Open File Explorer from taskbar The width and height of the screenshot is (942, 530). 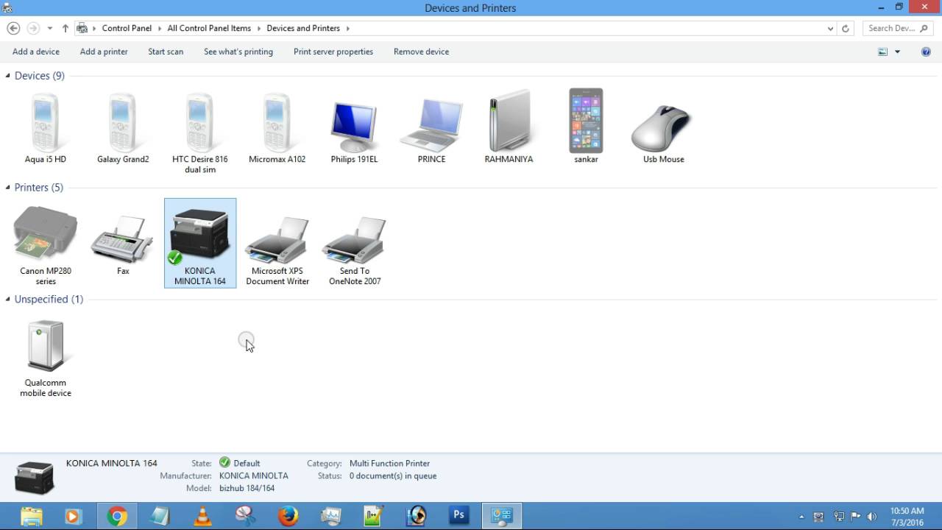[32, 516]
